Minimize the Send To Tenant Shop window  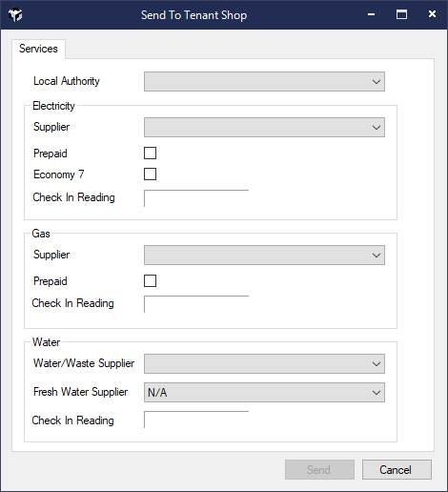[371, 14]
